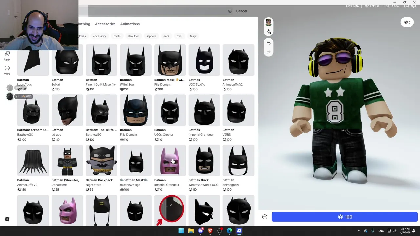
Task: Select the ears filter tag
Action: [166, 36]
